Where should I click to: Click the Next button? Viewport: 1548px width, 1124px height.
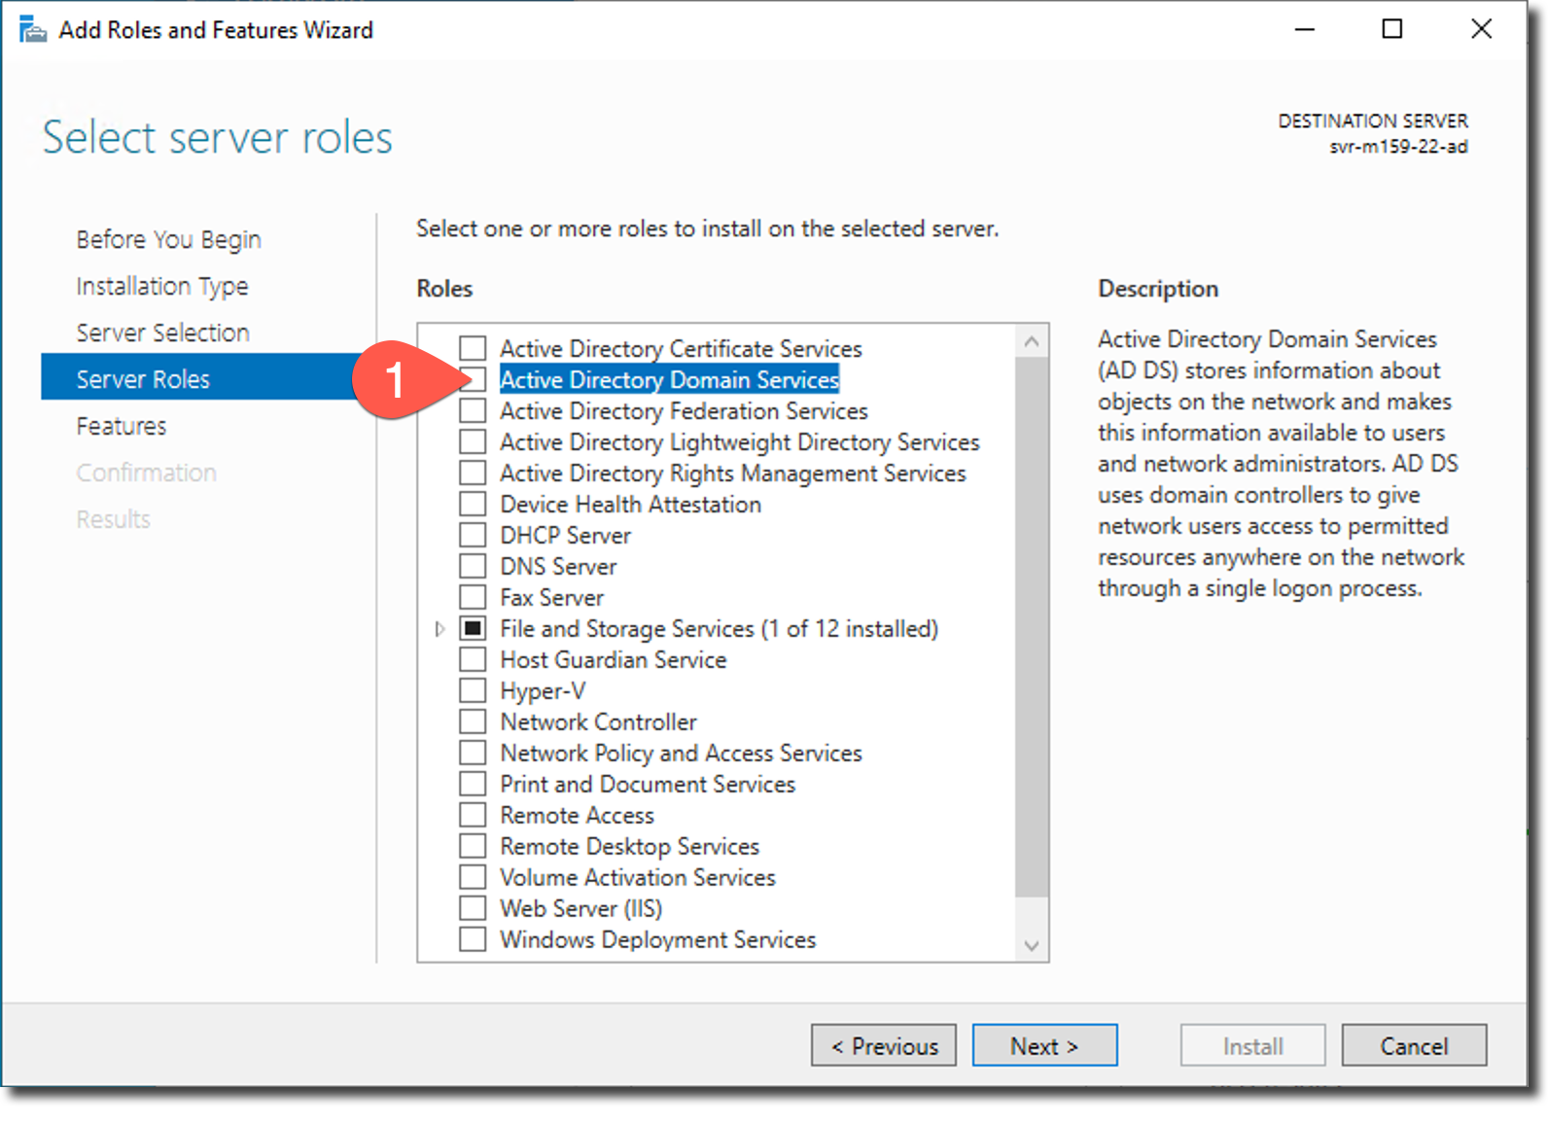tap(1044, 1045)
